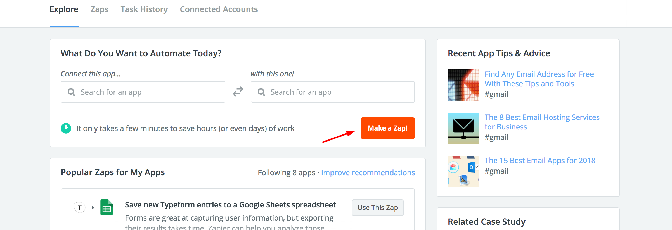Image resolution: width=672 pixels, height=230 pixels.
Task: Click the right search magnifier icon
Action: [261, 92]
